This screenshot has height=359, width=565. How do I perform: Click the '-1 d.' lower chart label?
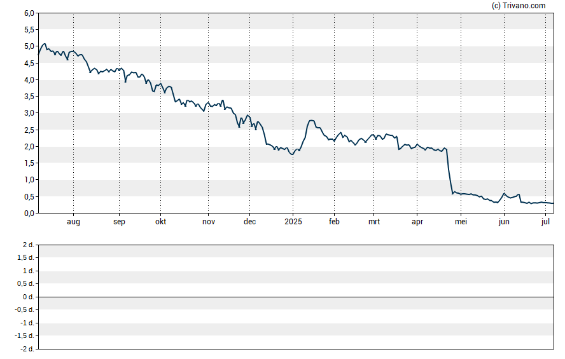27,323
